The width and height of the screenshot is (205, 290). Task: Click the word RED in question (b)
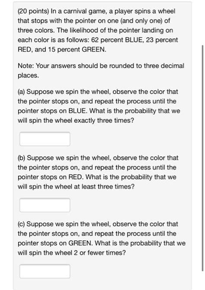pos(75,177)
